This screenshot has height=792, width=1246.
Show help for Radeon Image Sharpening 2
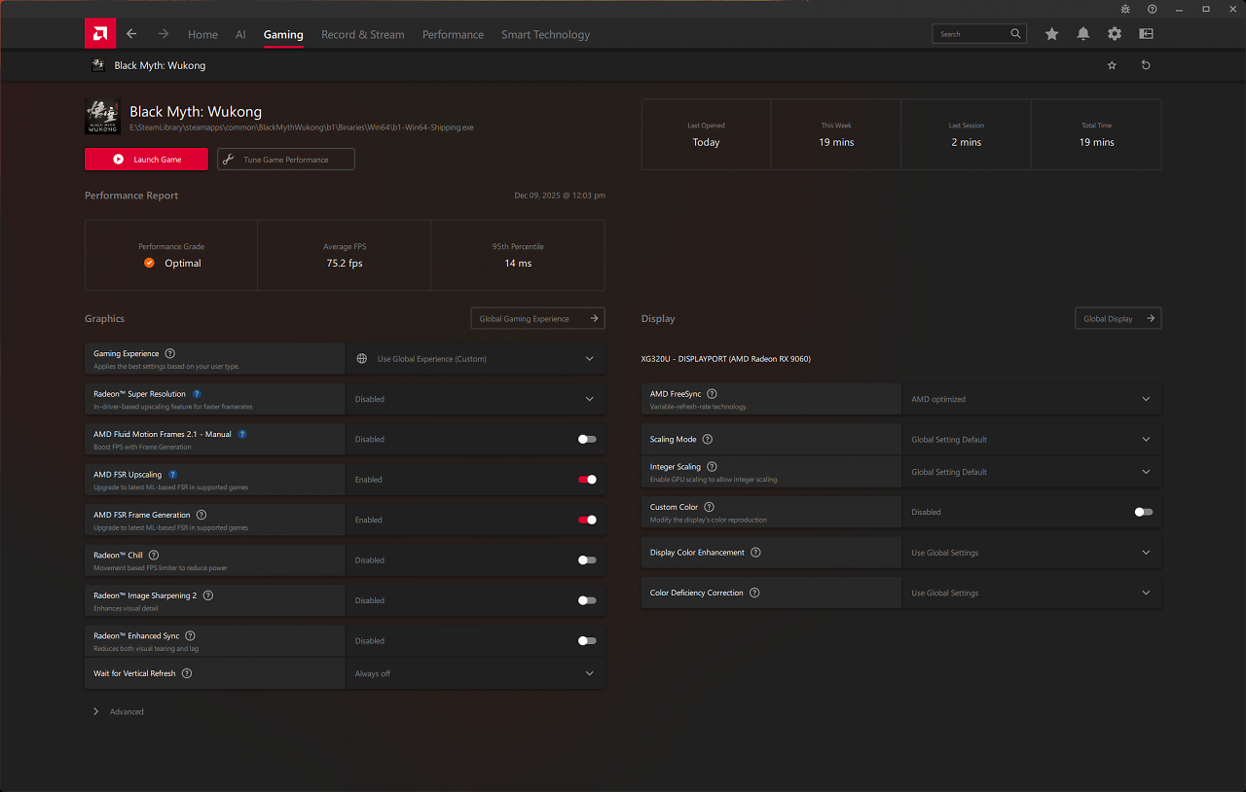click(x=207, y=595)
